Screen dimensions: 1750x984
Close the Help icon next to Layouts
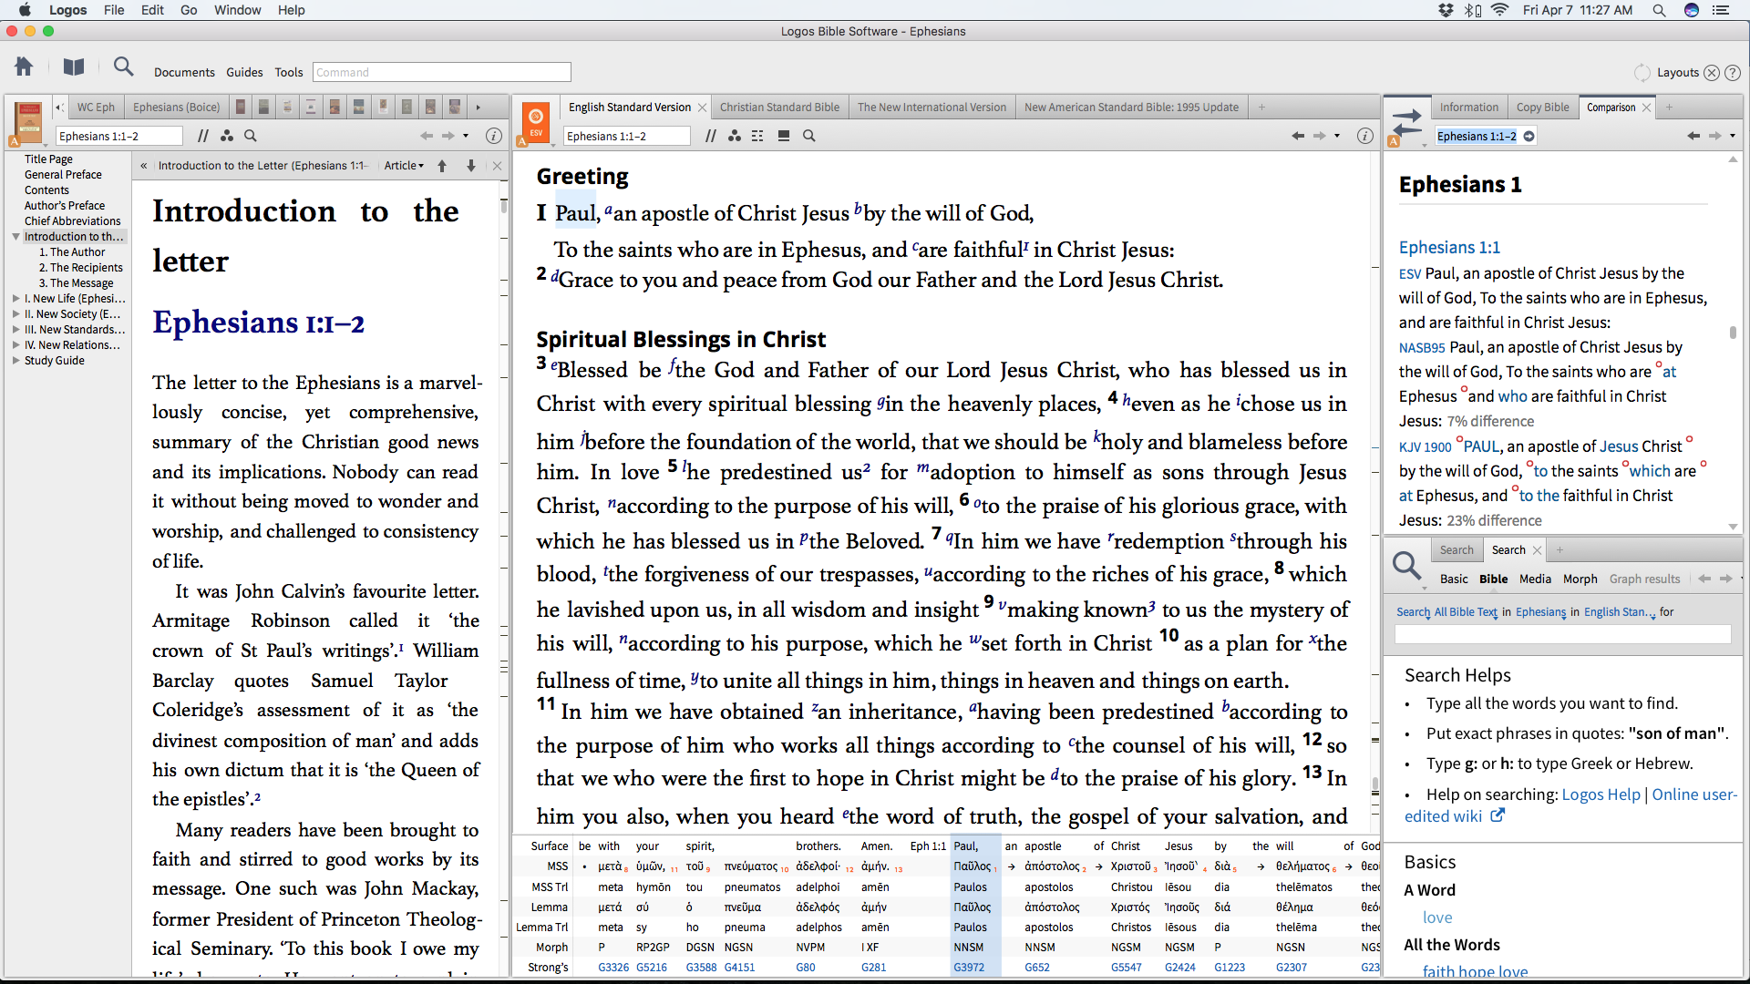click(x=1733, y=73)
